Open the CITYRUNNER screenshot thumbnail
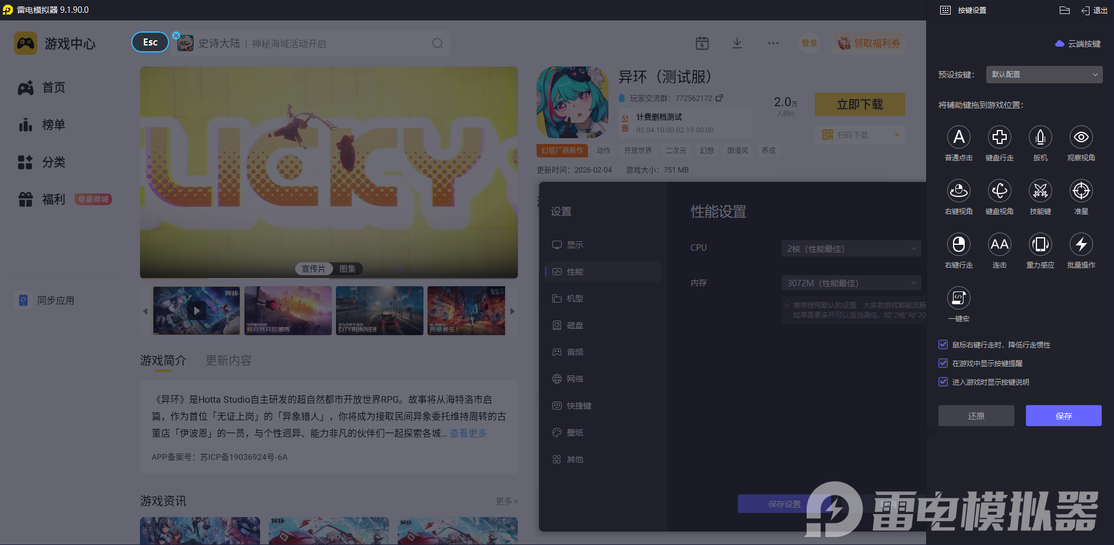 pyautogui.click(x=380, y=311)
